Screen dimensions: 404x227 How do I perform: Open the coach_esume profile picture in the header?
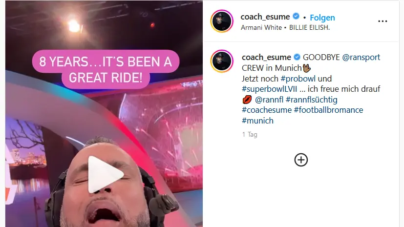coord(222,21)
